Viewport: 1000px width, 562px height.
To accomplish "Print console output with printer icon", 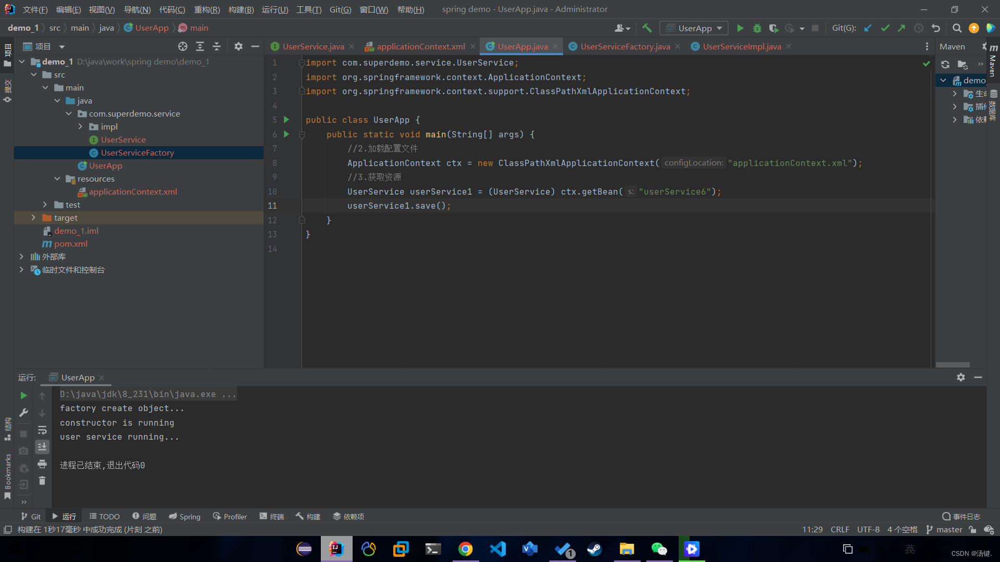I will point(42,464).
